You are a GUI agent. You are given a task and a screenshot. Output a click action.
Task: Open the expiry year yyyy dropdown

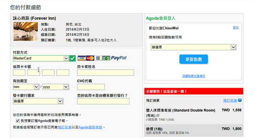tap(56, 87)
